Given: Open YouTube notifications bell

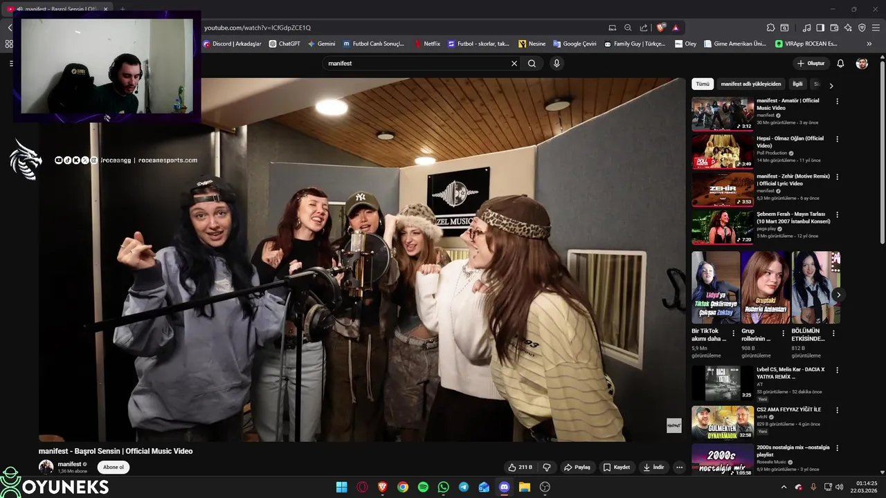Looking at the screenshot, I should point(840,63).
